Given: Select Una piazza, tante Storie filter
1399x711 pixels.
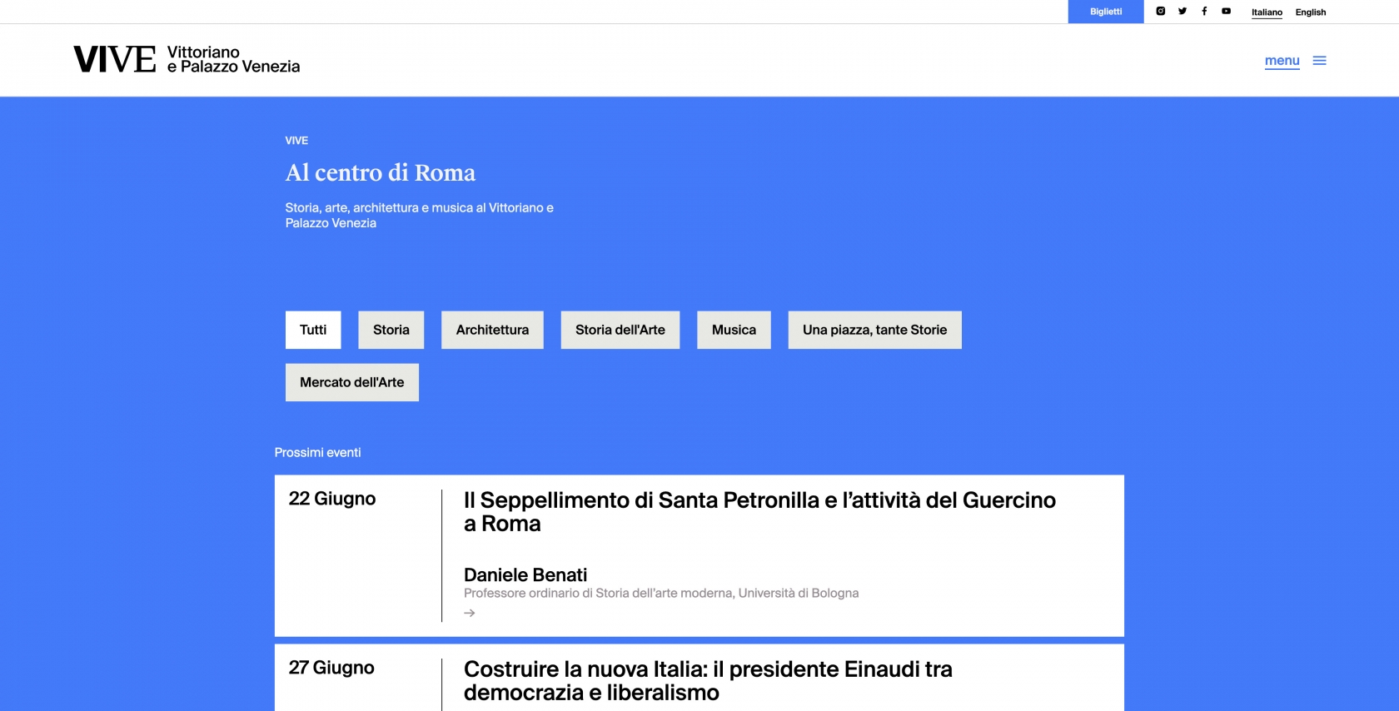Looking at the screenshot, I should click(875, 330).
